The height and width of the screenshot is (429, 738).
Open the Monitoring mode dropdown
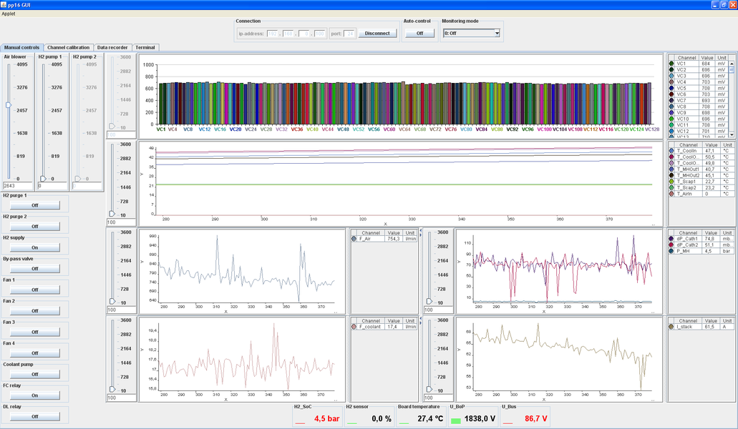click(x=471, y=33)
